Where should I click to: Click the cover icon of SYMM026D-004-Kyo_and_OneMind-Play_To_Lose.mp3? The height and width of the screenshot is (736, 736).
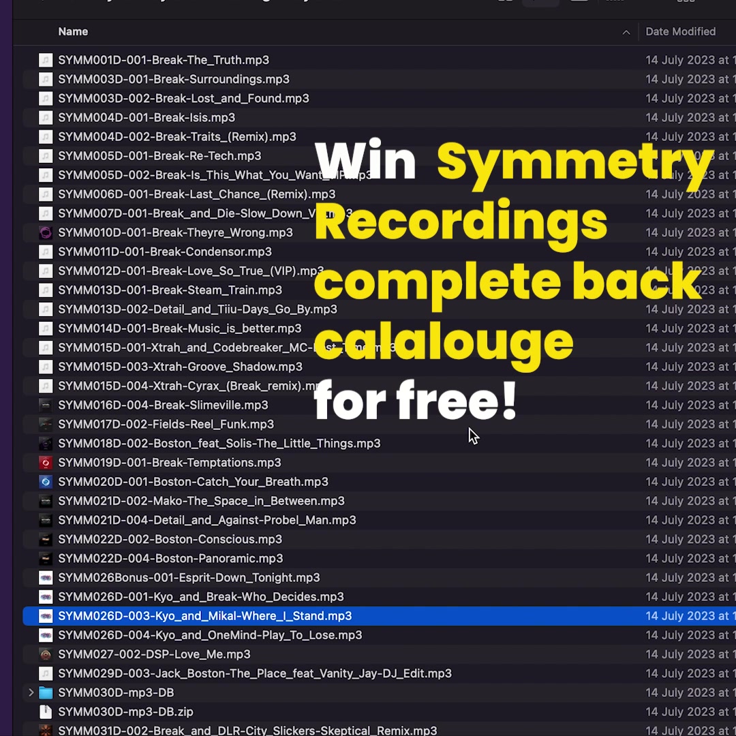click(46, 635)
